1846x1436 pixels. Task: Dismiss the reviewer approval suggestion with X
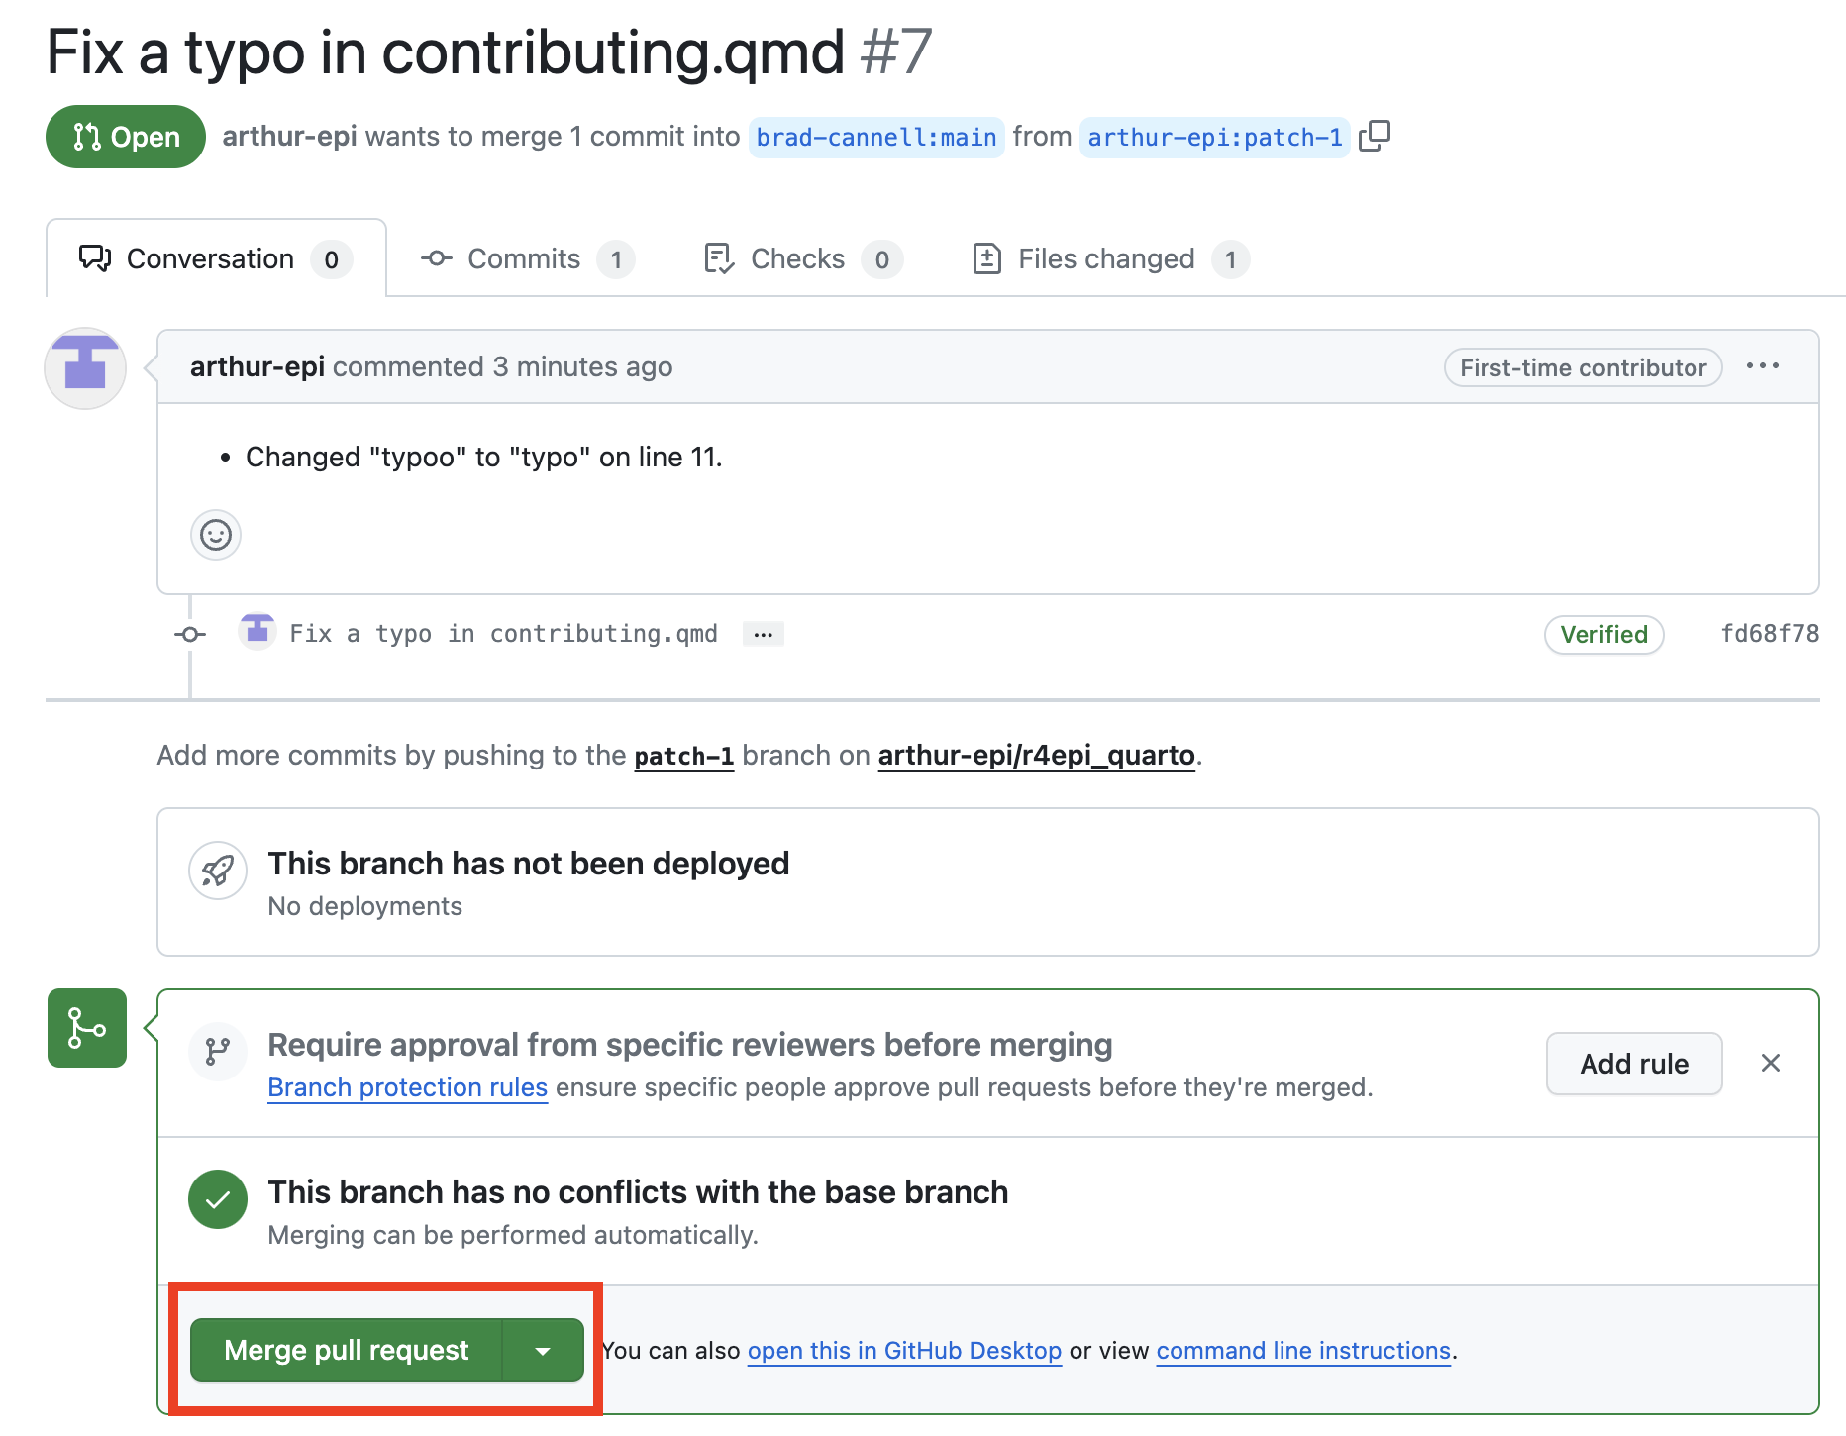(1771, 1063)
